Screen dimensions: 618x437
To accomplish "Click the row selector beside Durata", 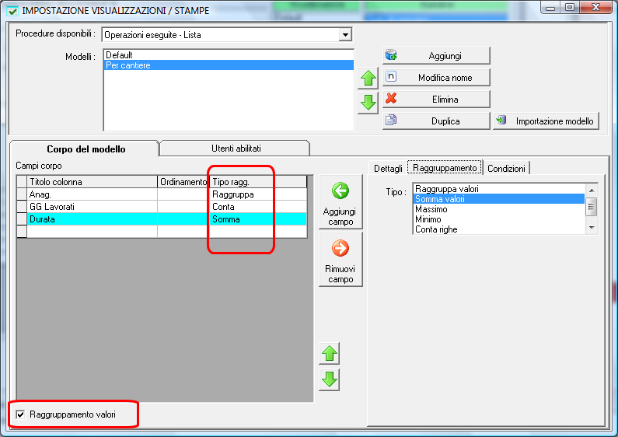I will (22, 219).
